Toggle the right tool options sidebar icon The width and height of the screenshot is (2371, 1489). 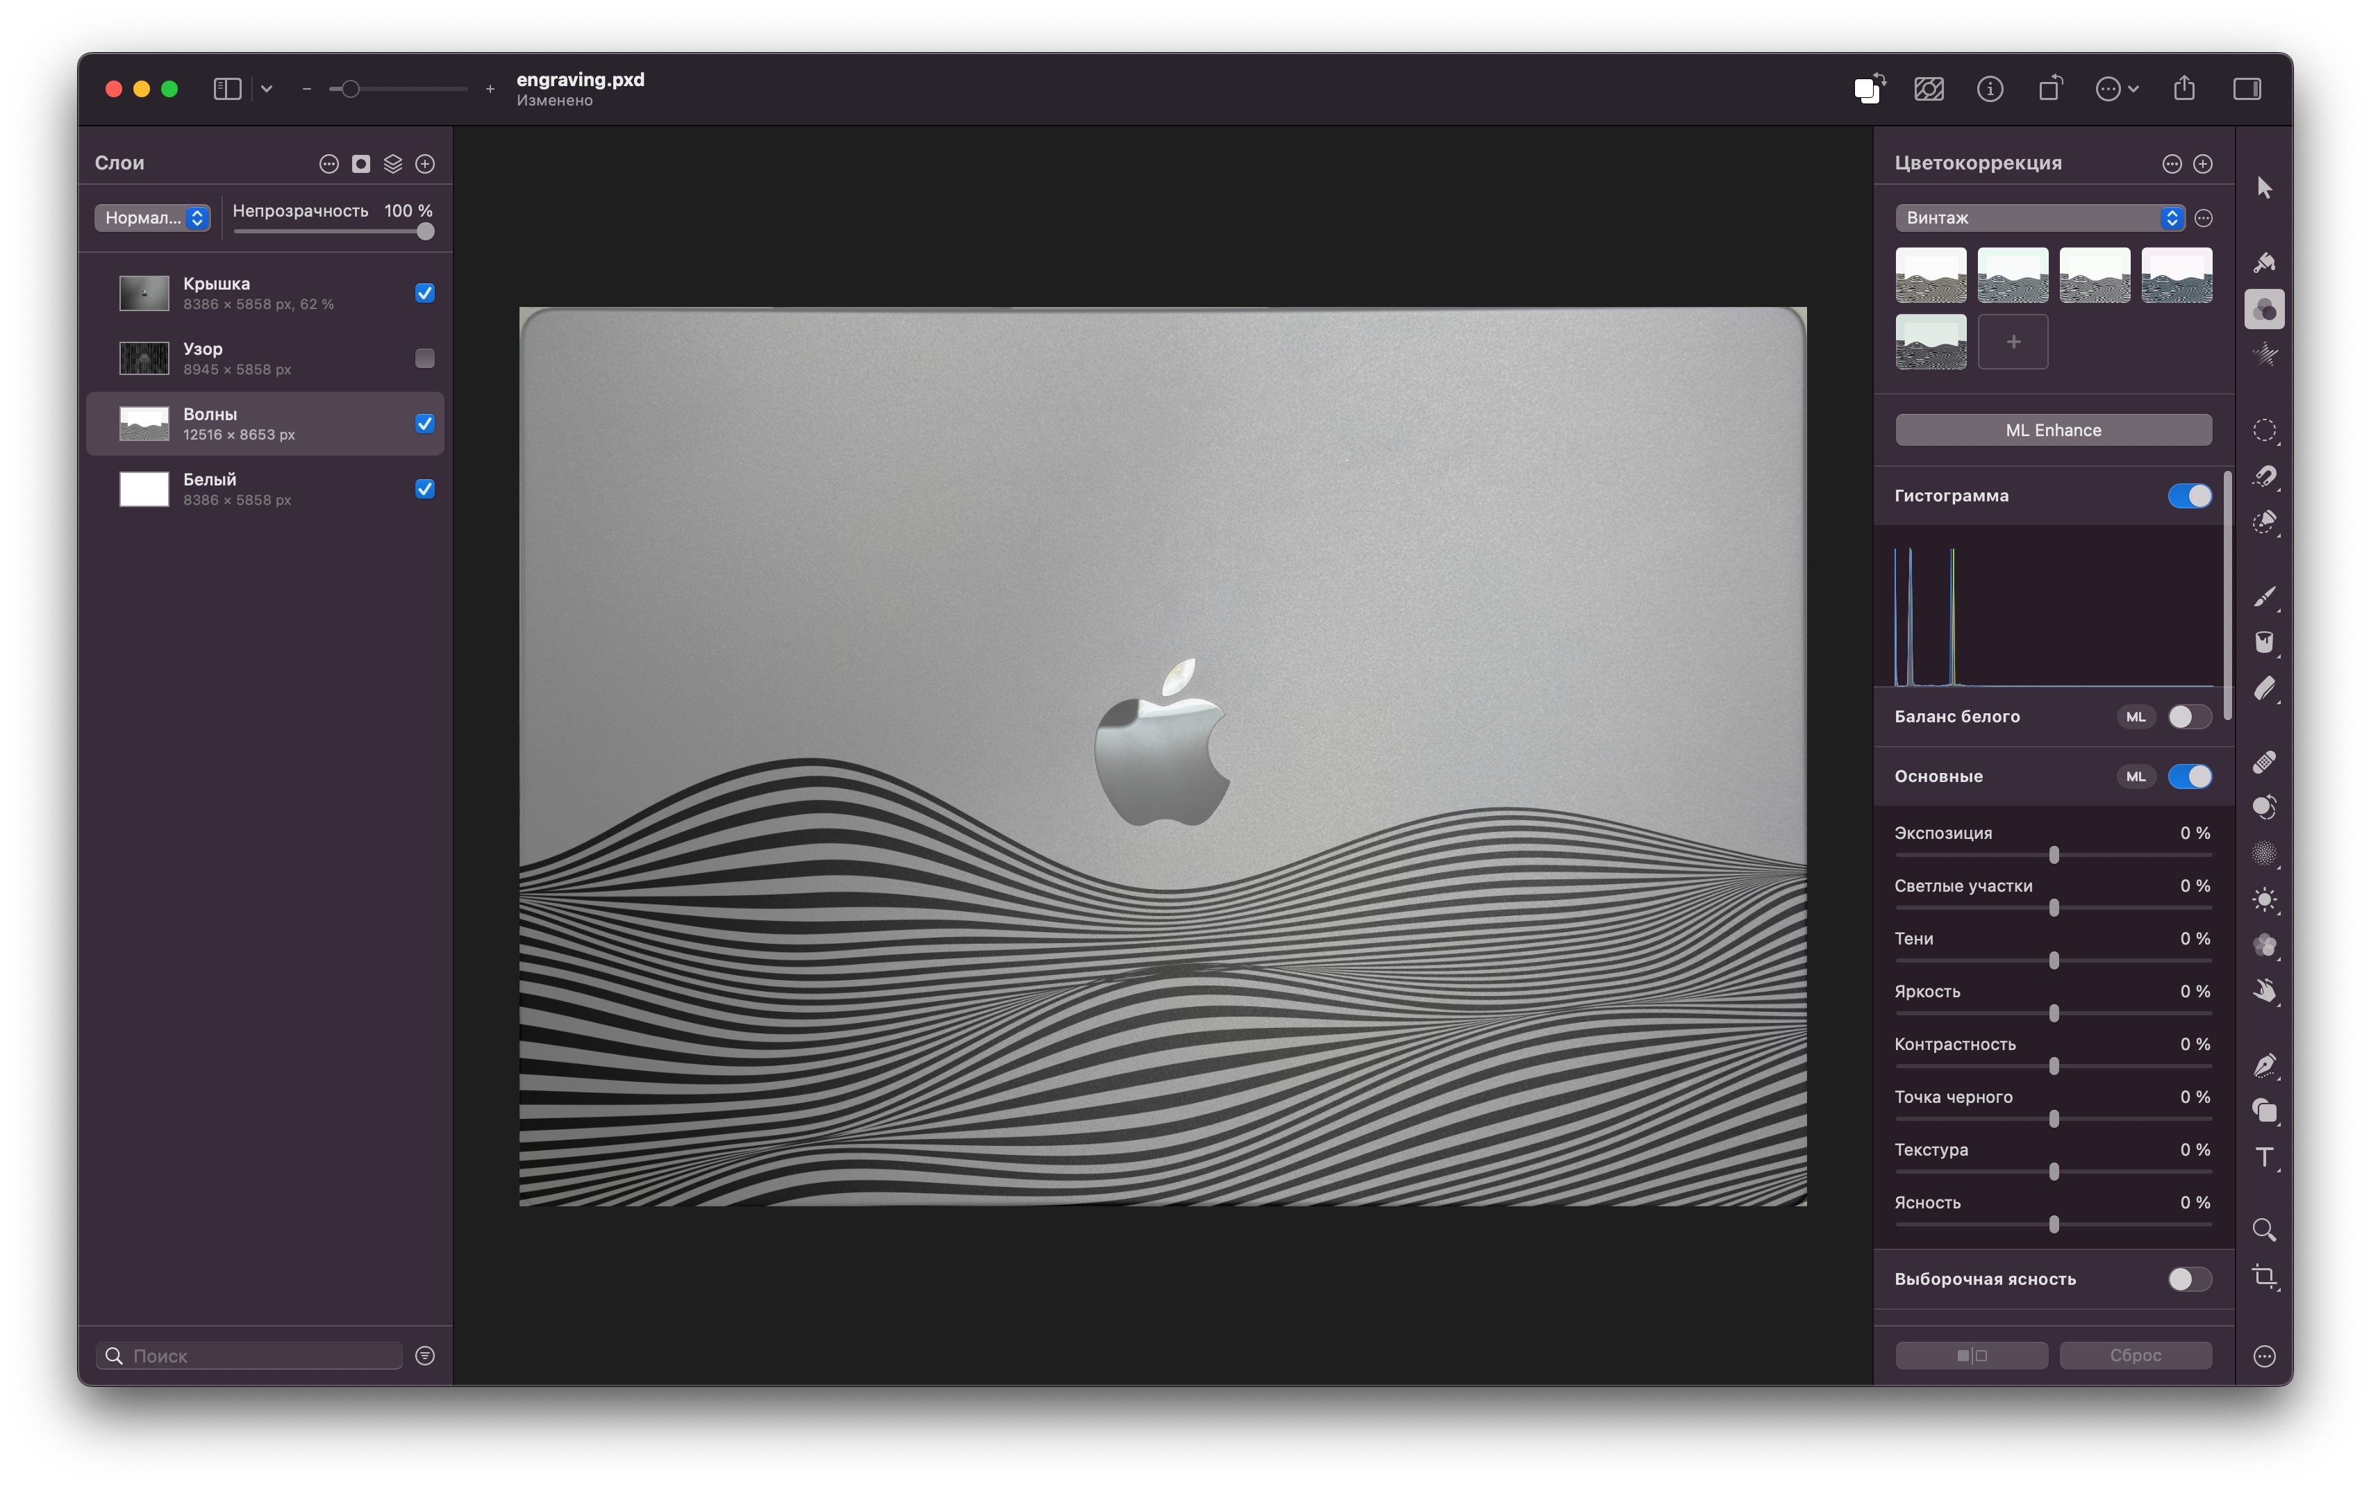click(x=2247, y=89)
